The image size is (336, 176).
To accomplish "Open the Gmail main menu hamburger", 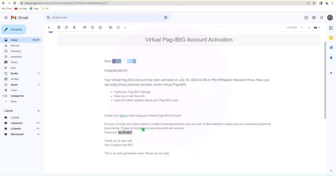I will 6,18.
